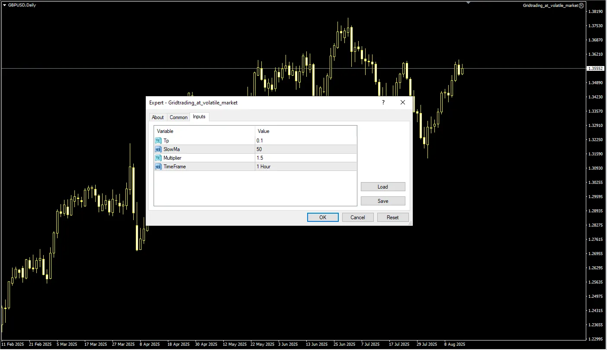This screenshot has width=607, height=350.
Task: Switch to the About tab
Action: pos(158,117)
